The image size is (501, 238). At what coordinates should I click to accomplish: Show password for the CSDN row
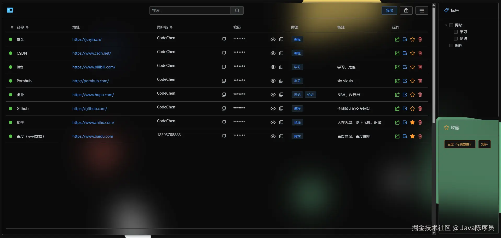point(273,53)
